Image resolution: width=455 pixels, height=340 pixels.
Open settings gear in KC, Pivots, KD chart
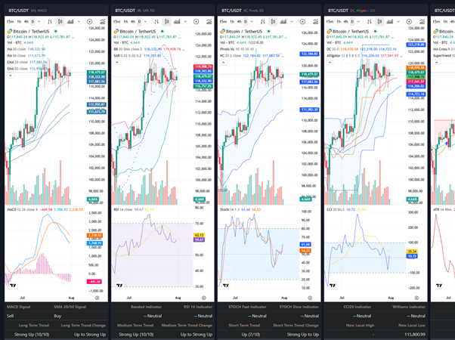click(x=310, y=298)
